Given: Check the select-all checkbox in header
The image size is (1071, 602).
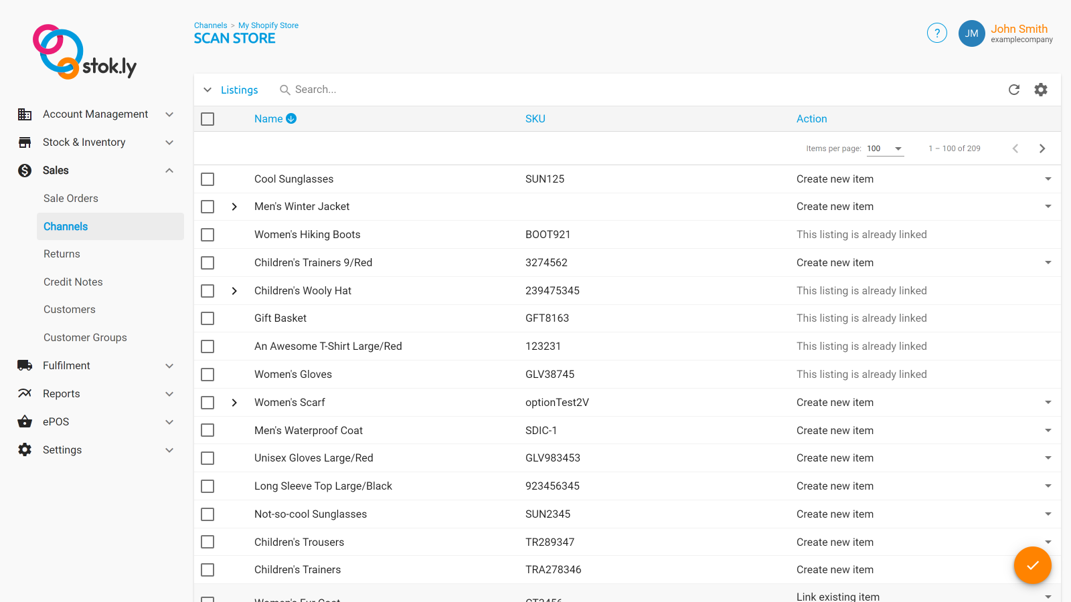Looking at the screenshot, I should coord(207,118).
